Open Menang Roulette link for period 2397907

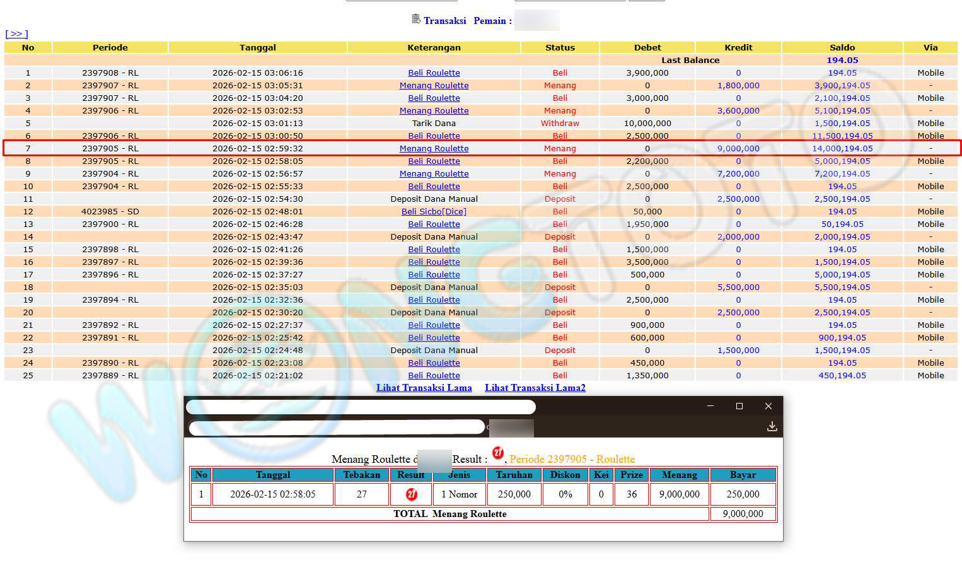(x=434, y=86)
